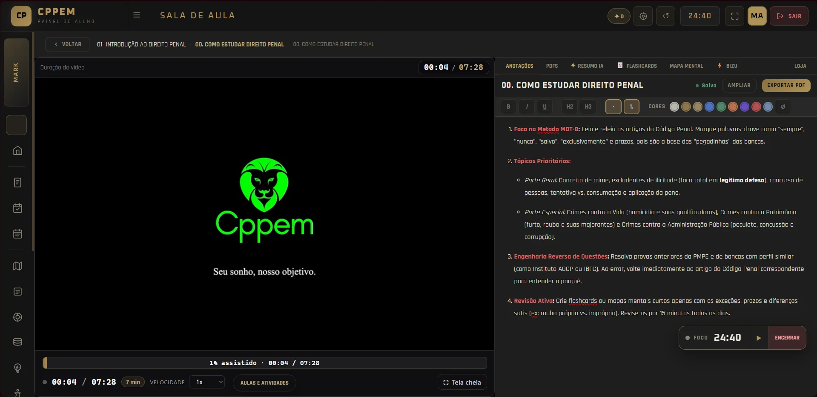The image size is (817, 397).
Task: Open the Loja tab
Action: (800, 66)
